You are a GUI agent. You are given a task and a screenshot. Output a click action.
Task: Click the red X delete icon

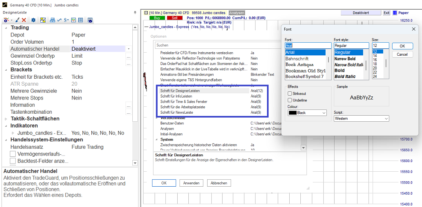pos(24,20)
